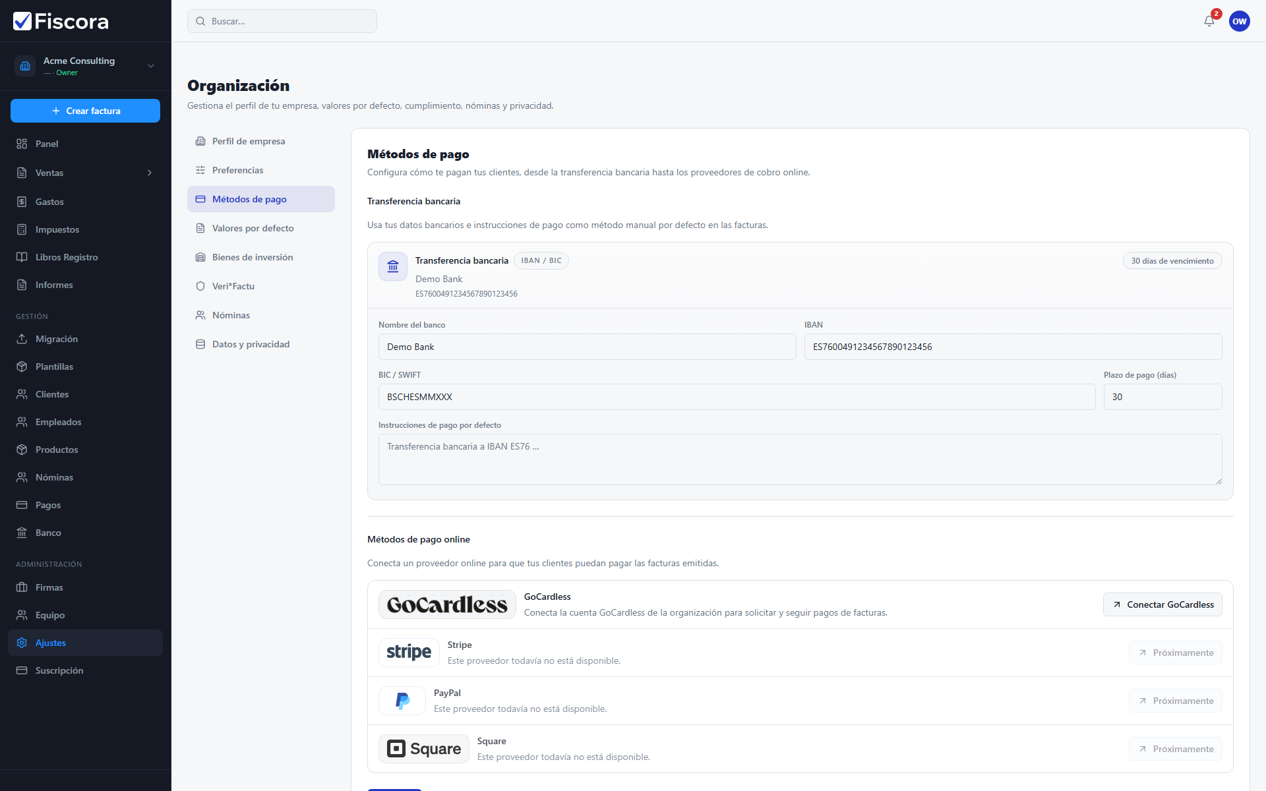Click the Crear factura button
Screen dimensions: 1266x791
(x=85, y=111)
